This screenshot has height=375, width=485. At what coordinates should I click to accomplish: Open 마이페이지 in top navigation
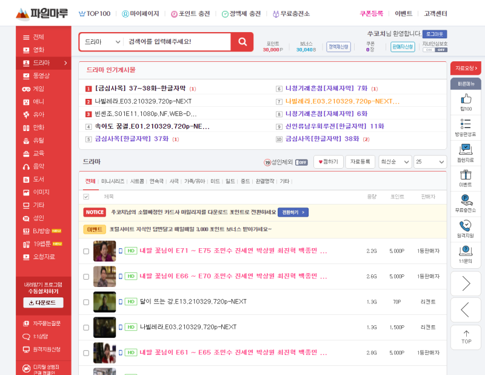click(141, 13)
